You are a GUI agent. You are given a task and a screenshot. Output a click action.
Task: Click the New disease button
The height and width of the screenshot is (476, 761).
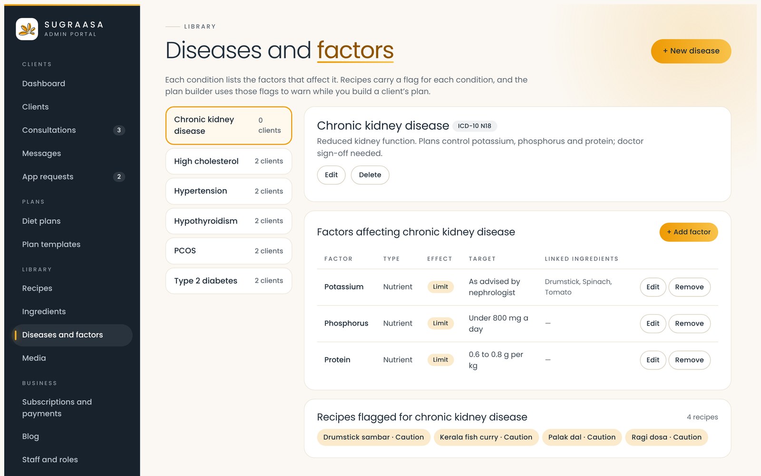pos(691,51)
